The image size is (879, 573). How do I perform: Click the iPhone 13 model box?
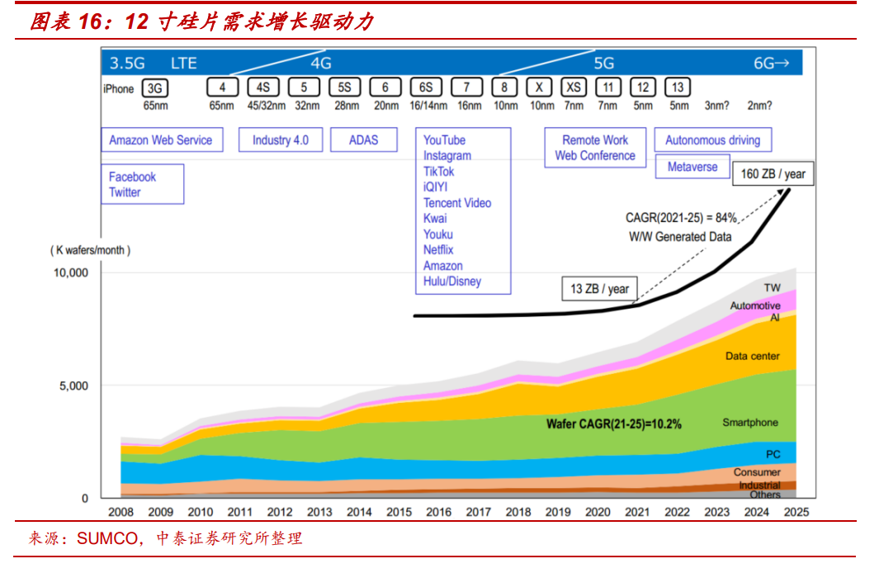[x=678, y=87]
